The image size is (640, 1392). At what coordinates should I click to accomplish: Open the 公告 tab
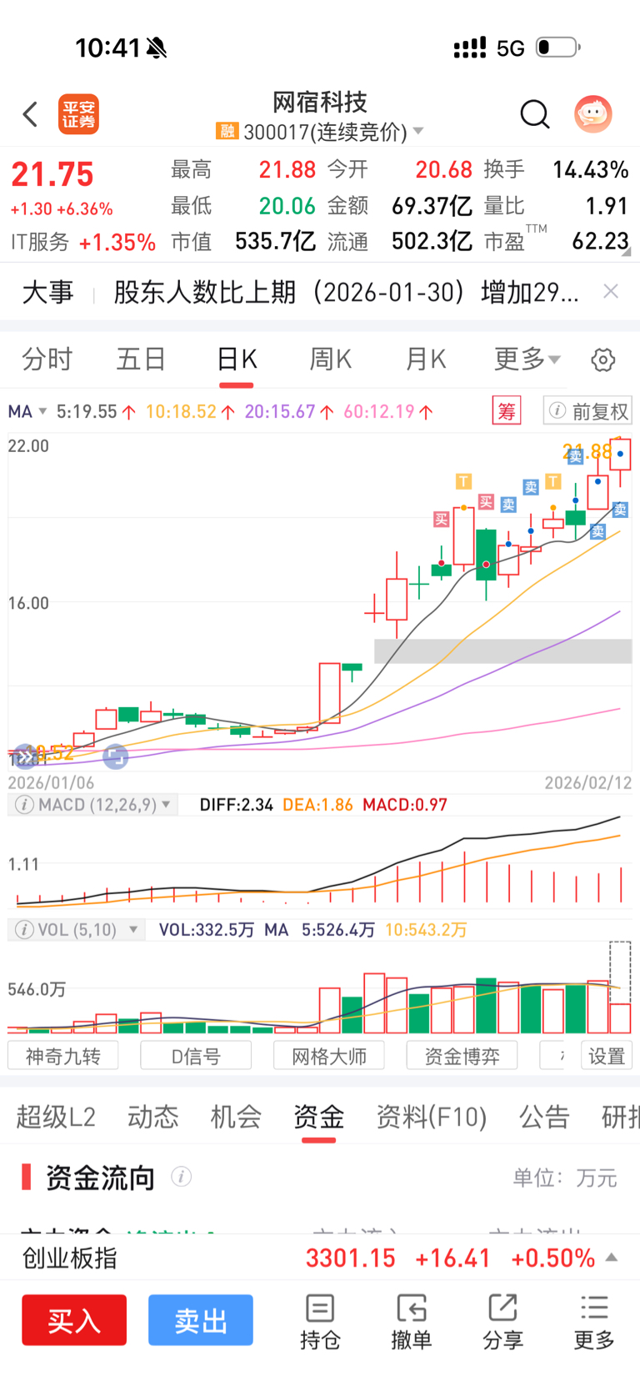pyautogui.click(x=544, y=1117)
